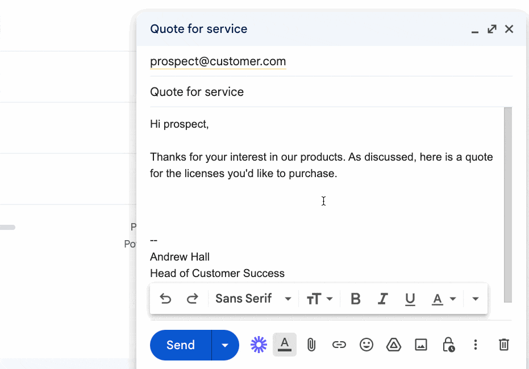Viewport: 529px width, 369px height.
Task: Insert a link using chain icon
Action: [x=339, y=345]
